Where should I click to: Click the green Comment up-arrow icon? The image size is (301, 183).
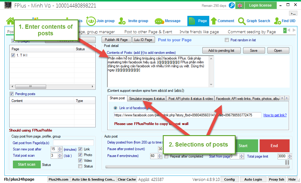[x=214, y=21]
